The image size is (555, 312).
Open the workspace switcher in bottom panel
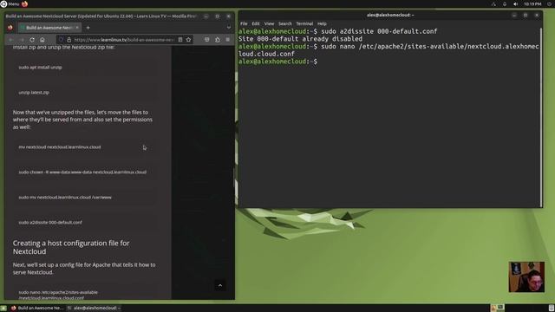[498, 308]
